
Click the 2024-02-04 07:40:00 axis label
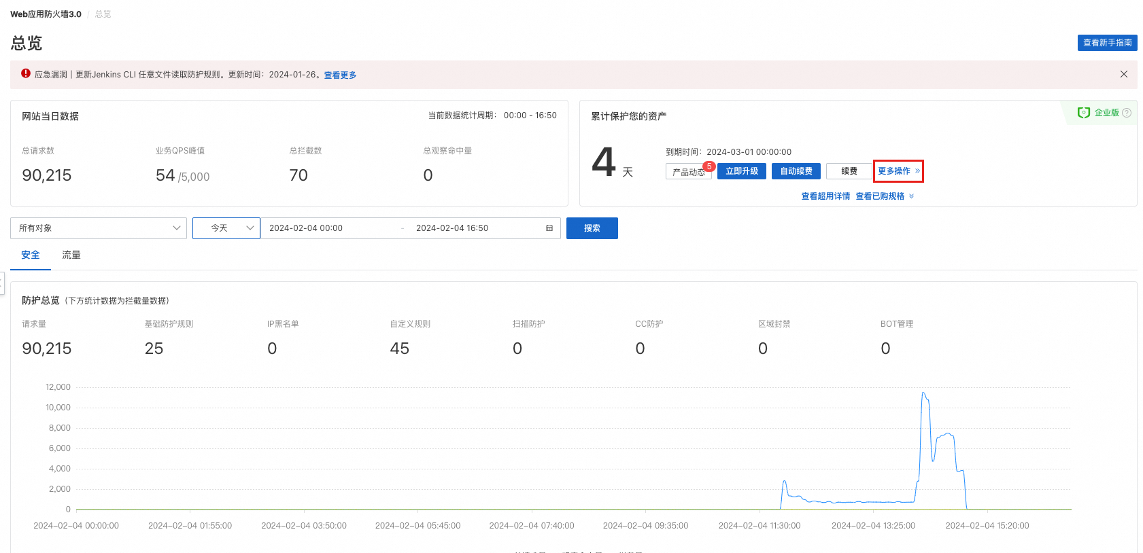click(532, 526)
